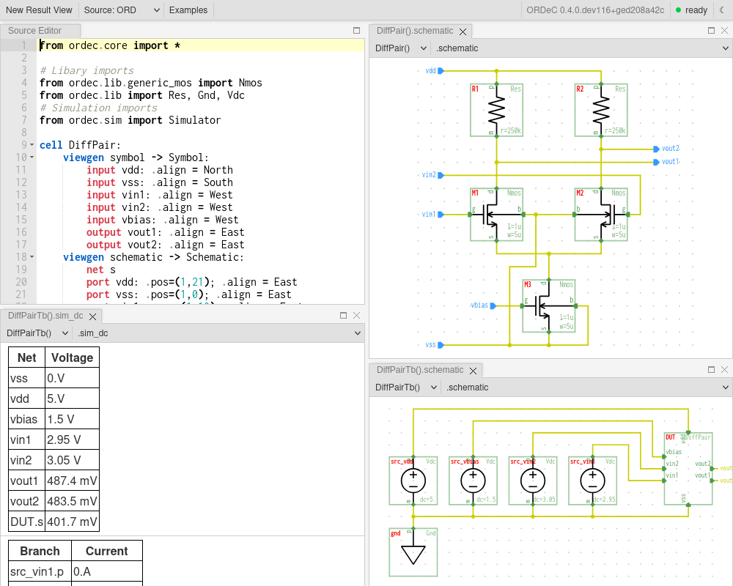Collapse code fold at line 18
The width and height of the screenshot is (733, 586).
click(32, 257)
